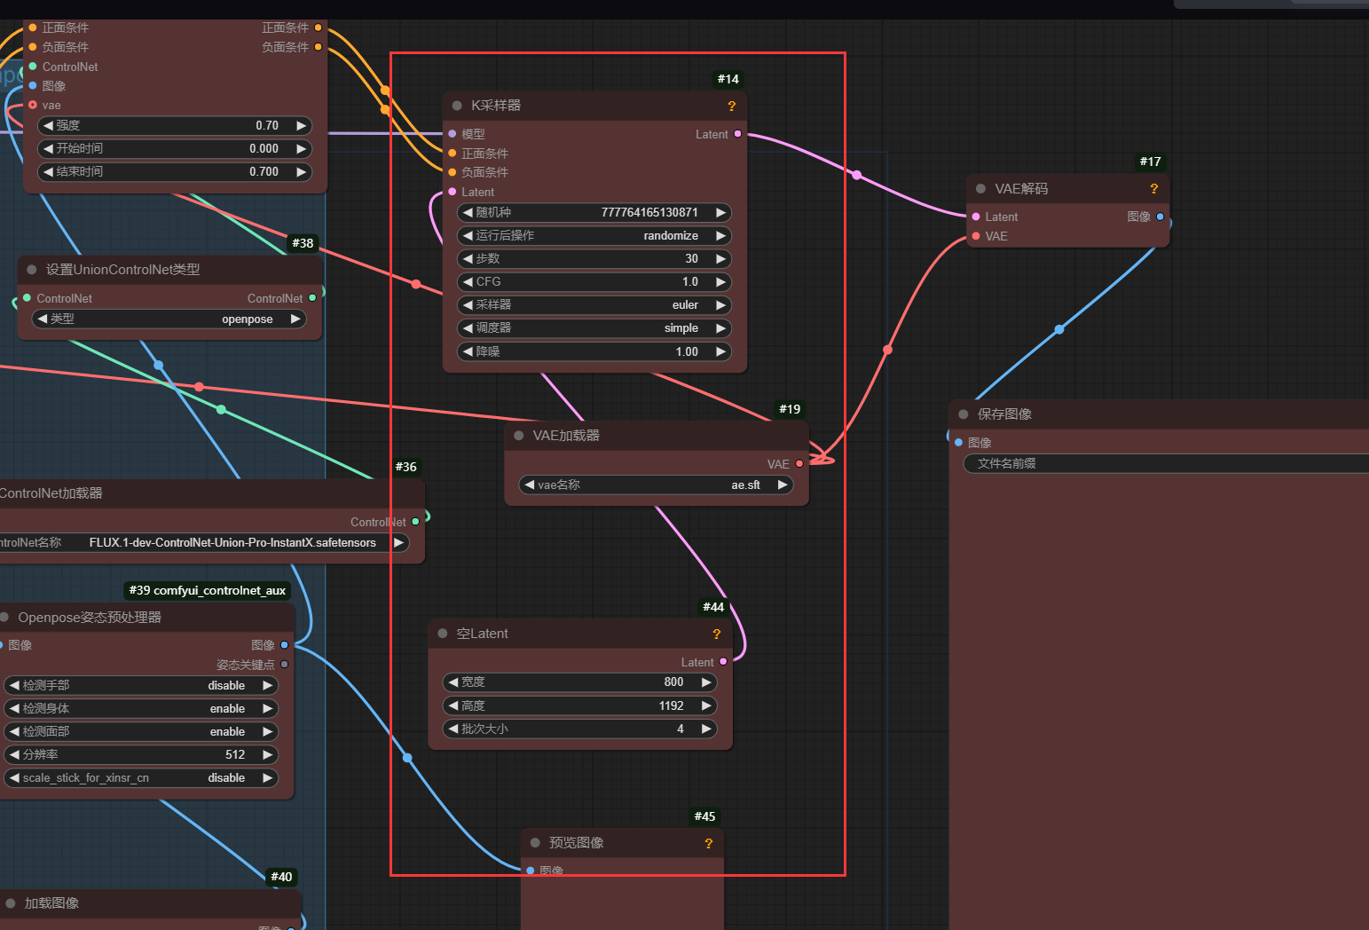Click the 强度 0.70 value slider
The height and width of the screenshot is (930, 1369).
[x=175, y=126]
